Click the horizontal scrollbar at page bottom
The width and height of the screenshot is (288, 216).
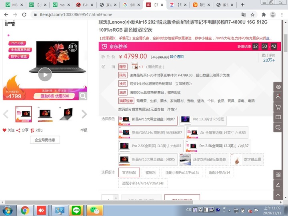[x=99, y=202]
